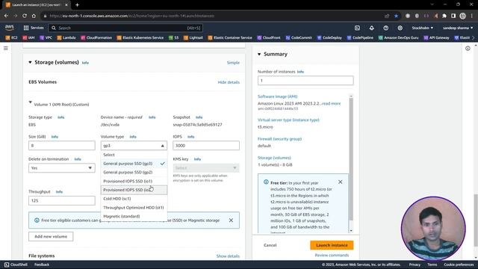Choose Provisioned IOPS SSD (io1) option
This screenshot has height=269, width=478.
coord(134,181)
